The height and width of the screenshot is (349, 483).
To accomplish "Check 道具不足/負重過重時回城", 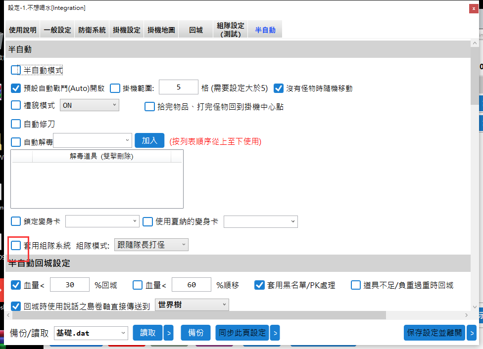I will pos(355,285).
